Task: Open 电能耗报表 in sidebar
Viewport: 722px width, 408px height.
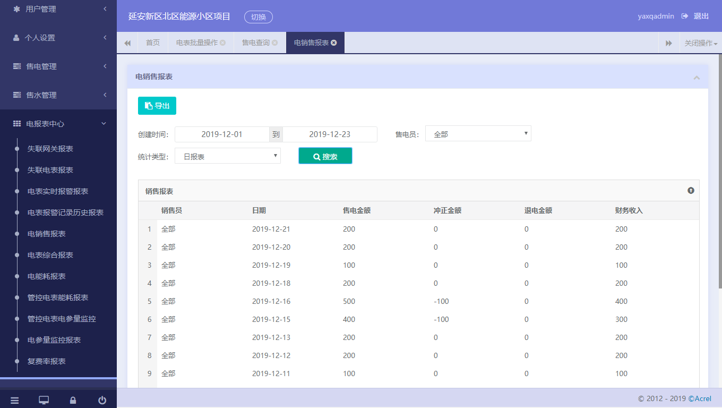Action: (47, 276)
